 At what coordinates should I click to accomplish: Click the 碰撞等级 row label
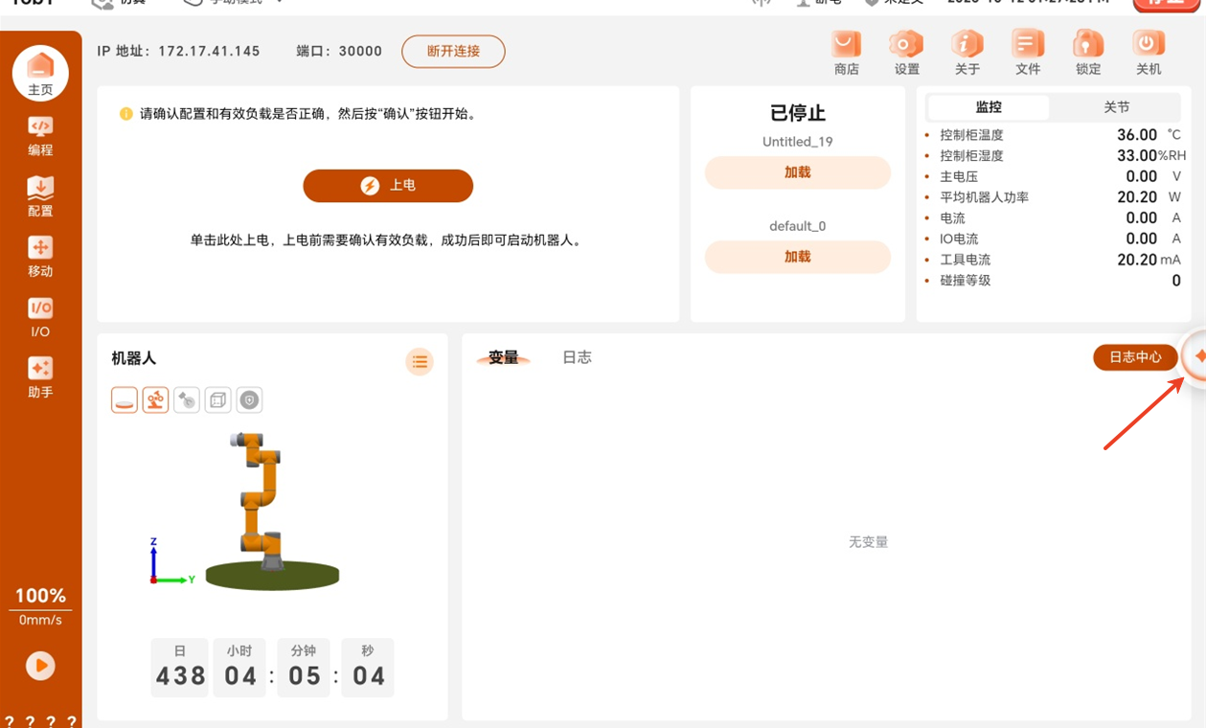point(965,281)
